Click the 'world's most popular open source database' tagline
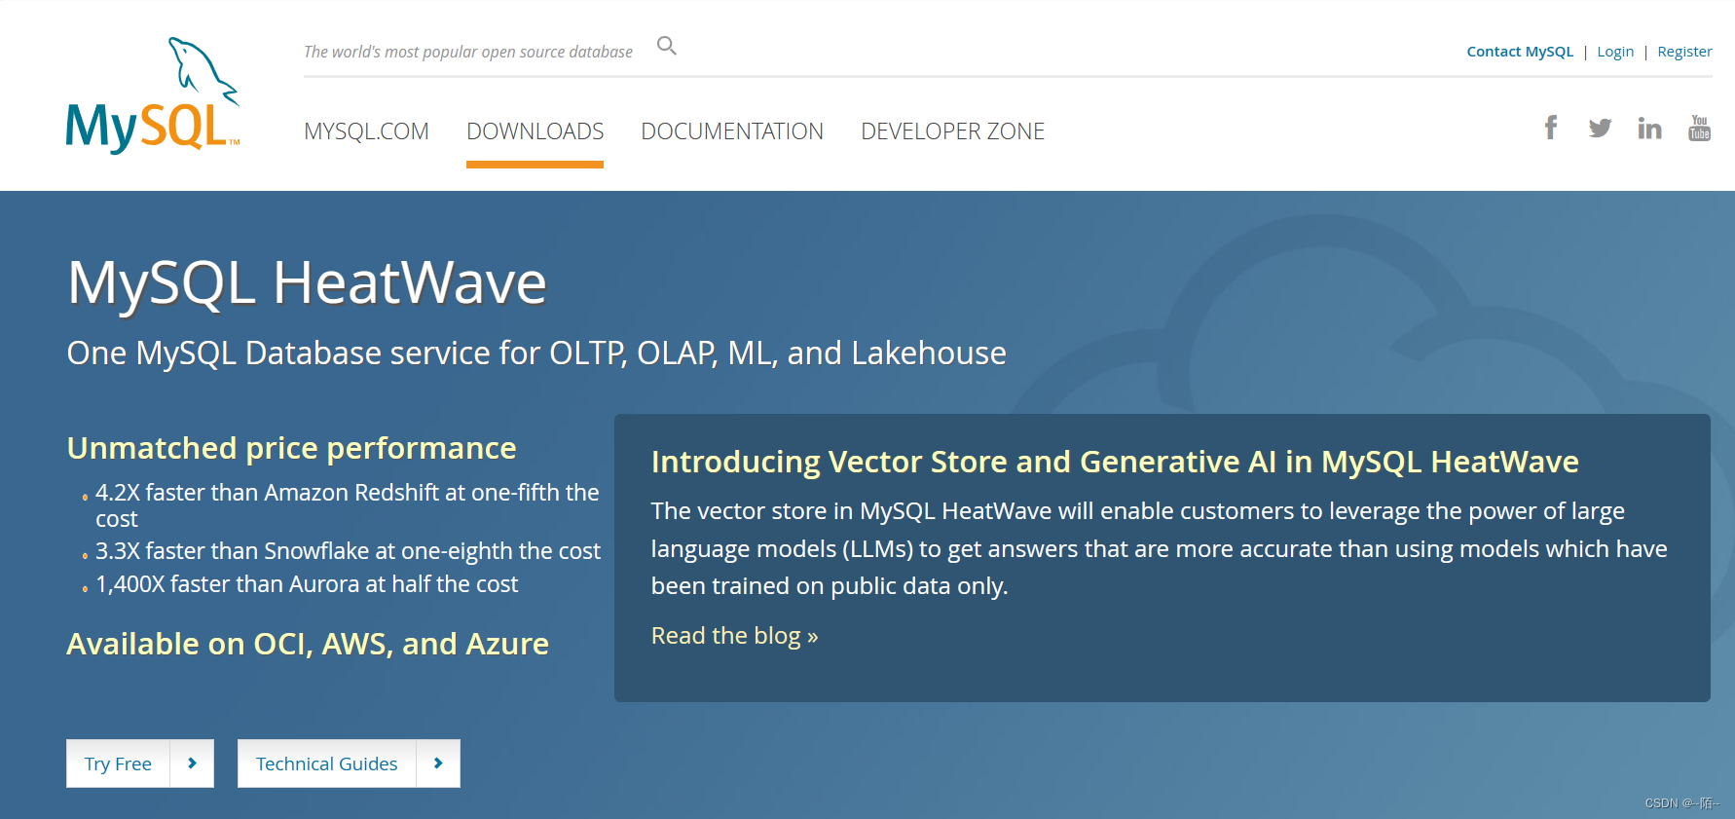 [468, 52]
